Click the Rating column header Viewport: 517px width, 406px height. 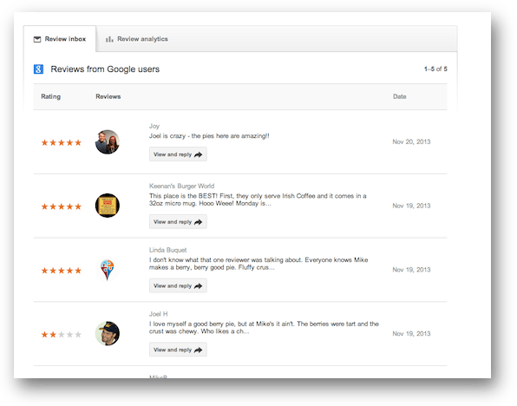[x=51, y=96]
